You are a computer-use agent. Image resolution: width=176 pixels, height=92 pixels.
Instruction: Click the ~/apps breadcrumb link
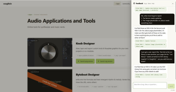(30, 15)
